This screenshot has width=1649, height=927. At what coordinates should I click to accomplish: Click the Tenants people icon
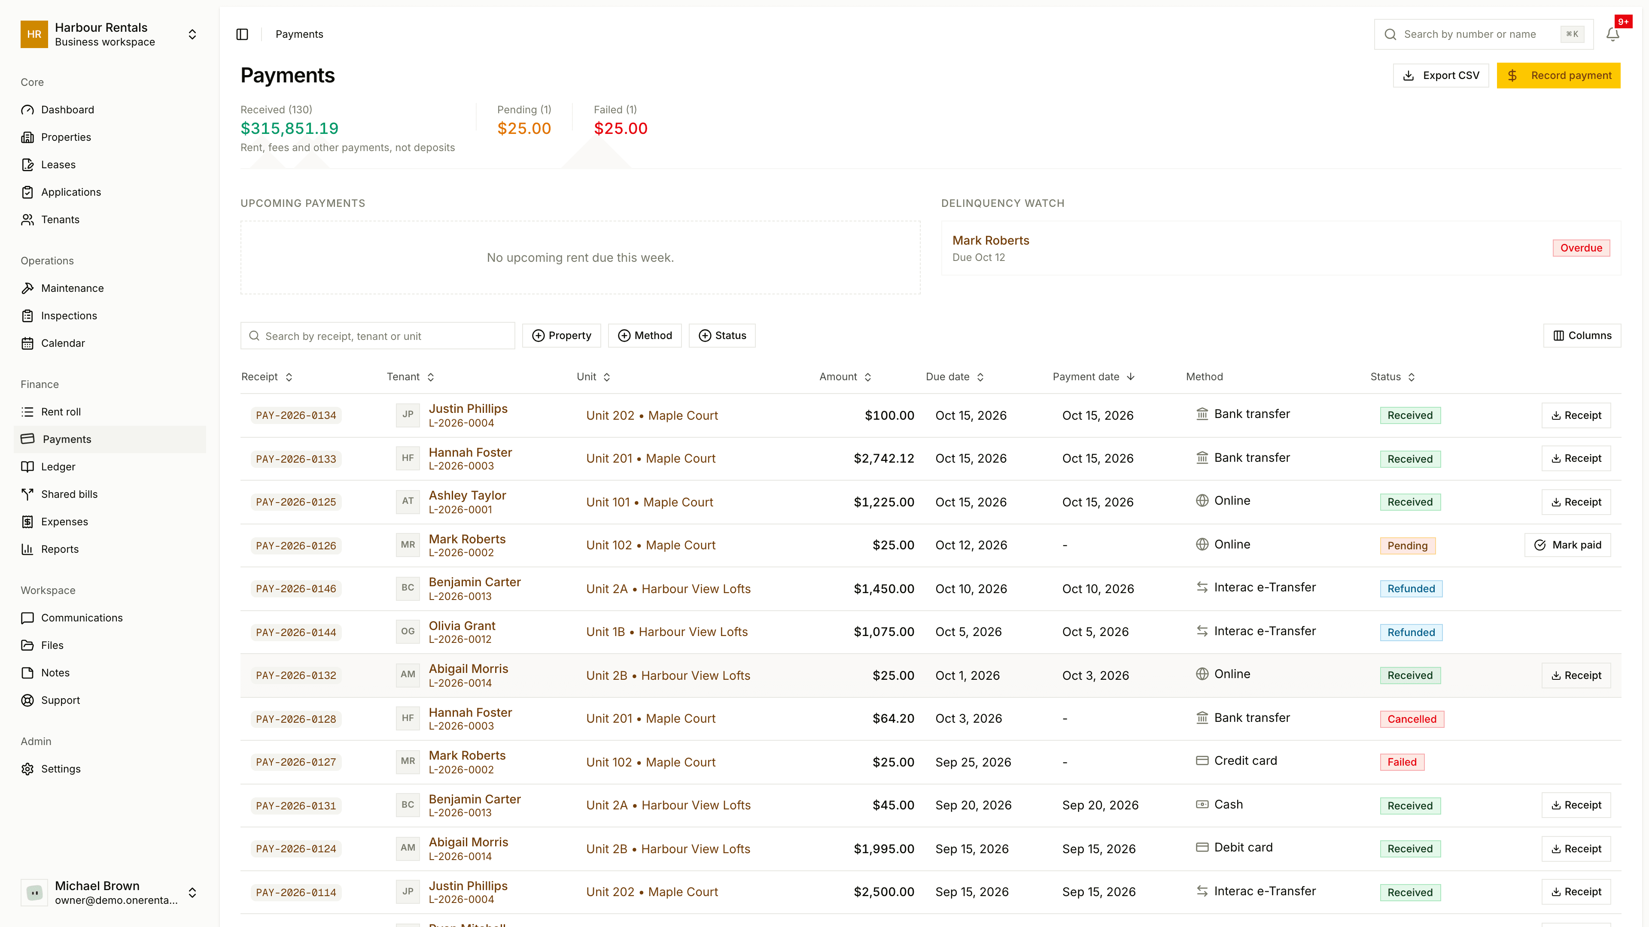pyautogui.click(x=27, y=219)
